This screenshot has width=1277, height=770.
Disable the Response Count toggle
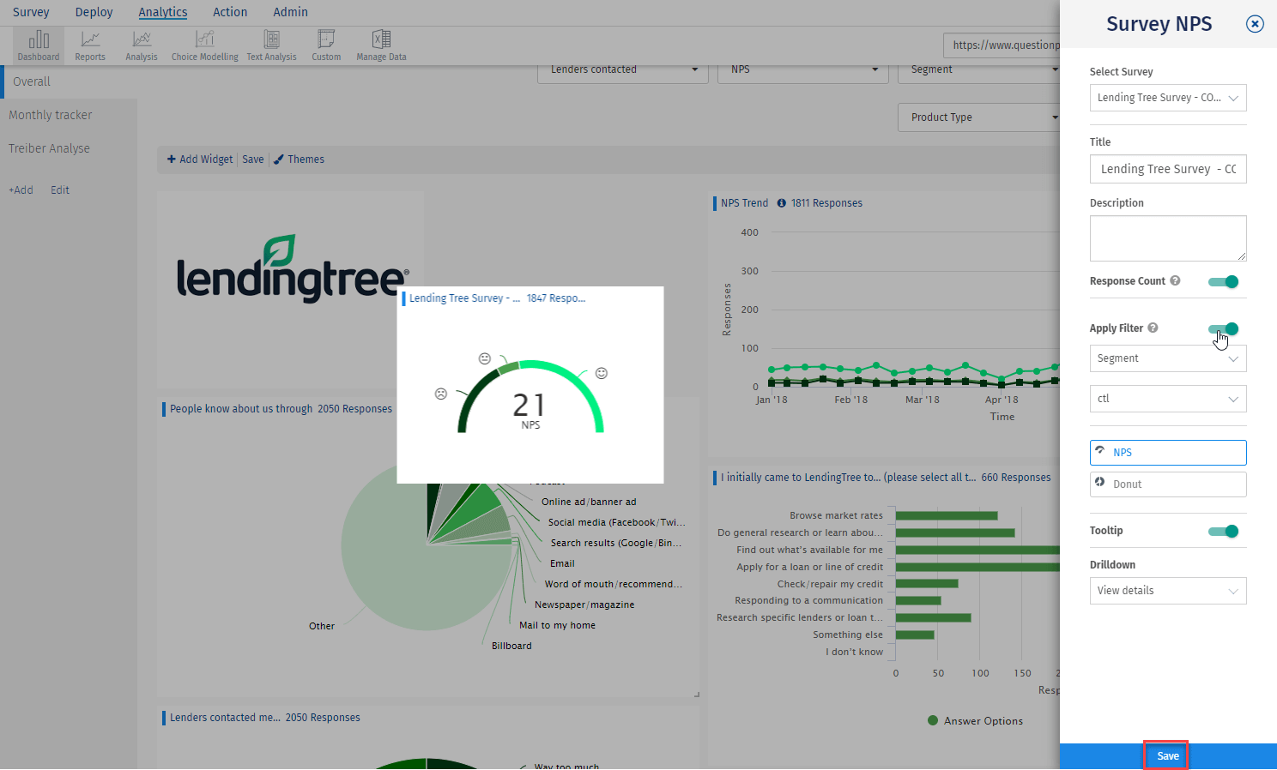click(x=1223, y=281)
